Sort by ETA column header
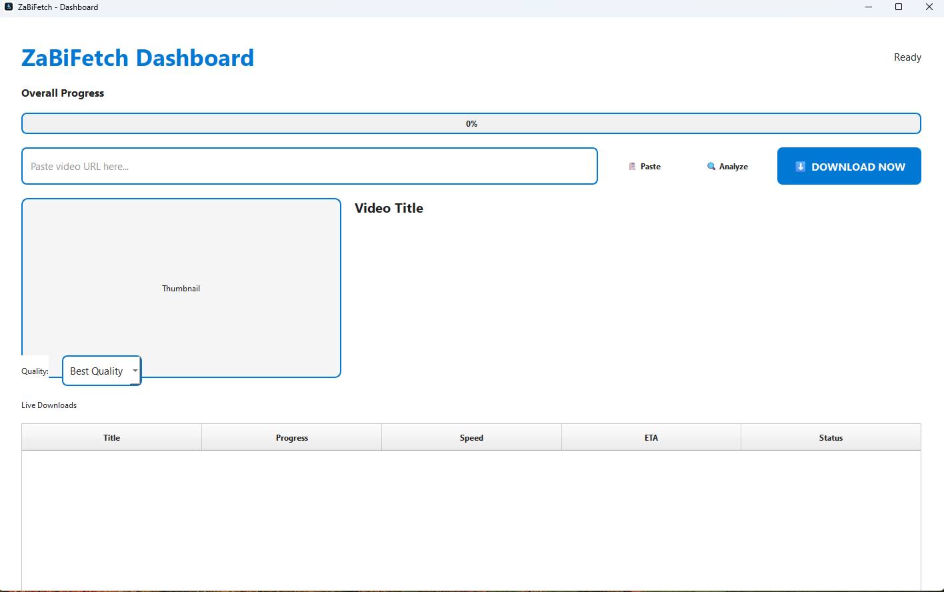944x592 pixels. 651,437
